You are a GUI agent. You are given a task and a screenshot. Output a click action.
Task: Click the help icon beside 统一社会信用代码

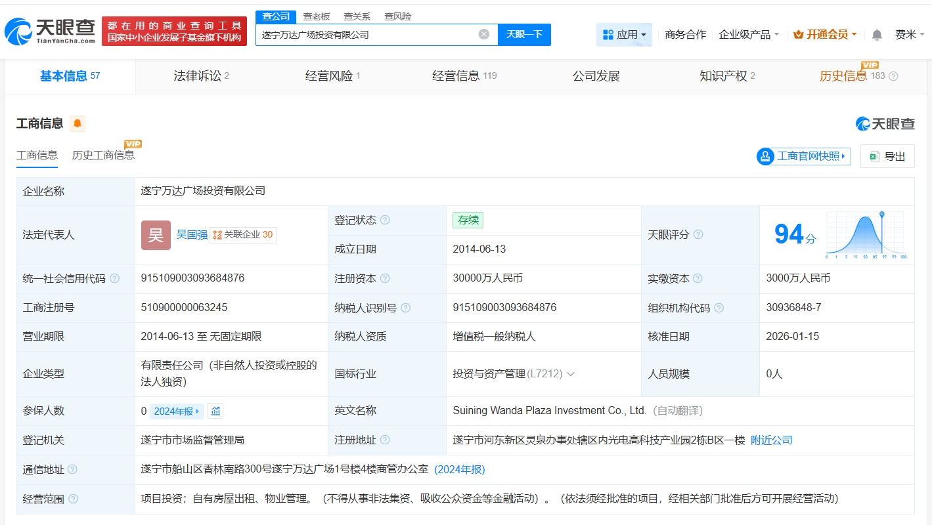click(x=115, y=278)
